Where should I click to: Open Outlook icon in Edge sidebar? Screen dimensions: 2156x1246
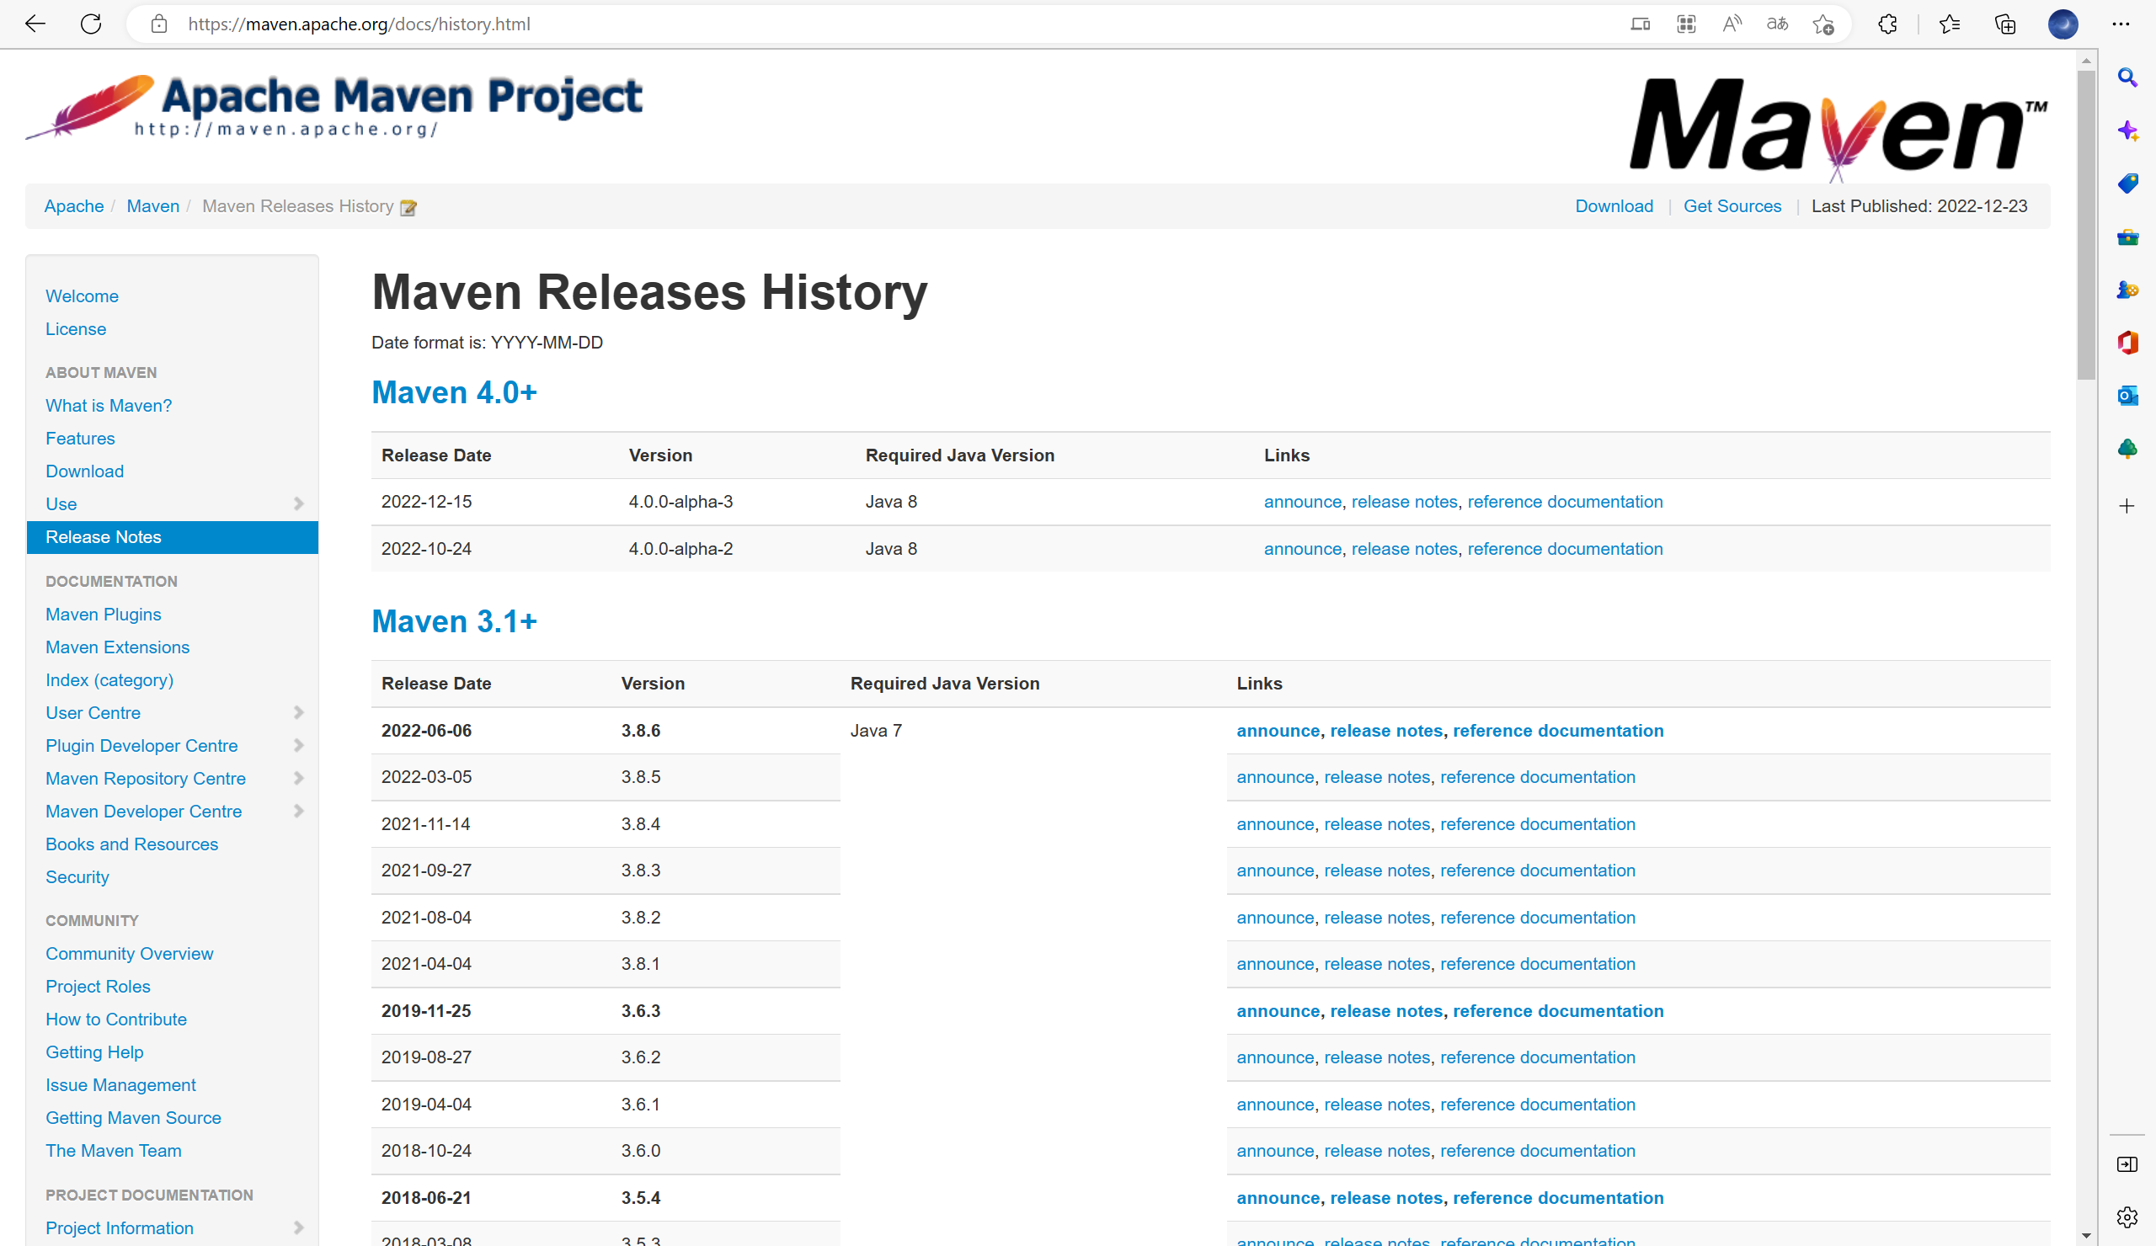(2127, 396)
